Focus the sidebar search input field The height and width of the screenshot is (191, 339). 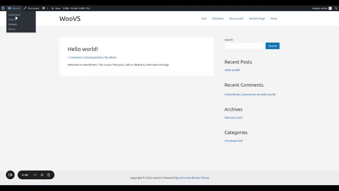click(244, 46)
